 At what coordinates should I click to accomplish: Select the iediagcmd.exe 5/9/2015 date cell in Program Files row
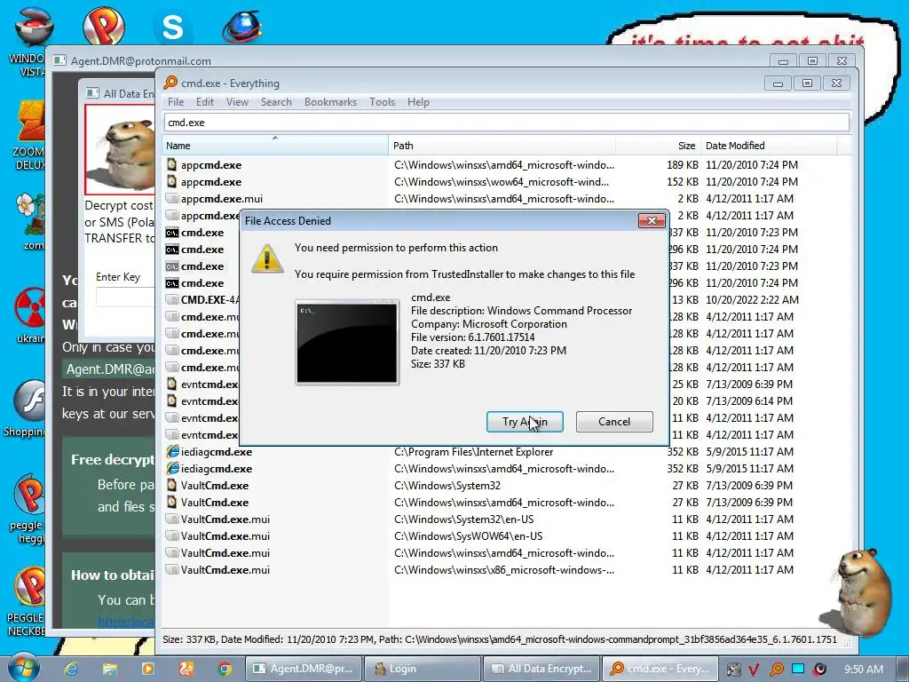point(749,452)
